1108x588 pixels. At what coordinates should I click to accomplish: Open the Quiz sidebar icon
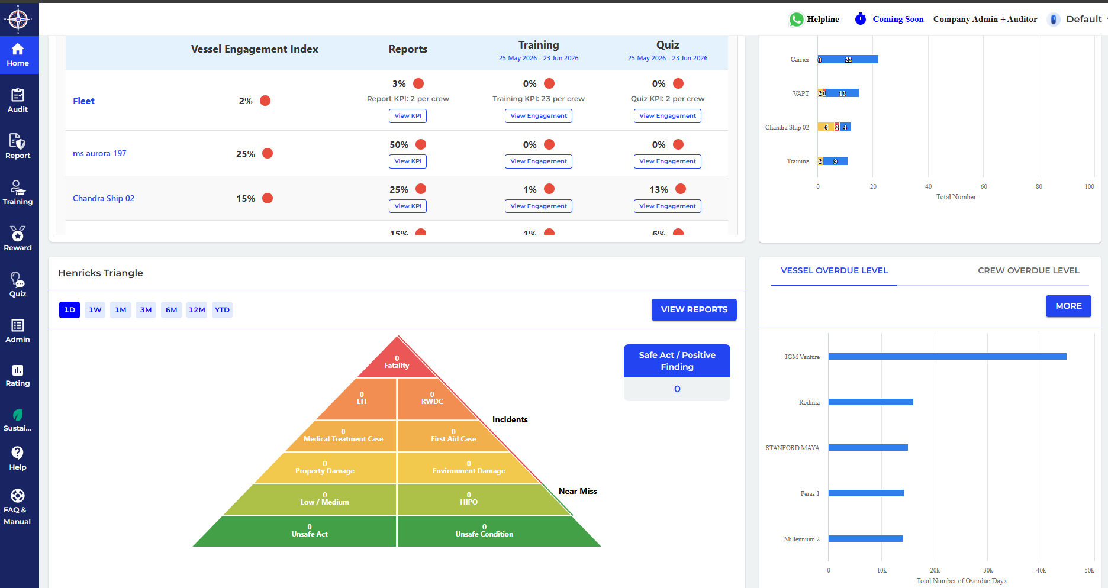[x=18, y=279]
